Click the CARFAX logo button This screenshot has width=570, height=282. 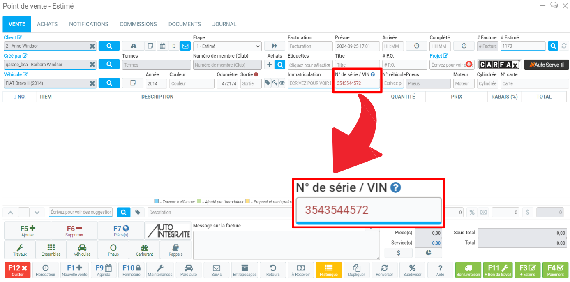(x=499, y=65)
